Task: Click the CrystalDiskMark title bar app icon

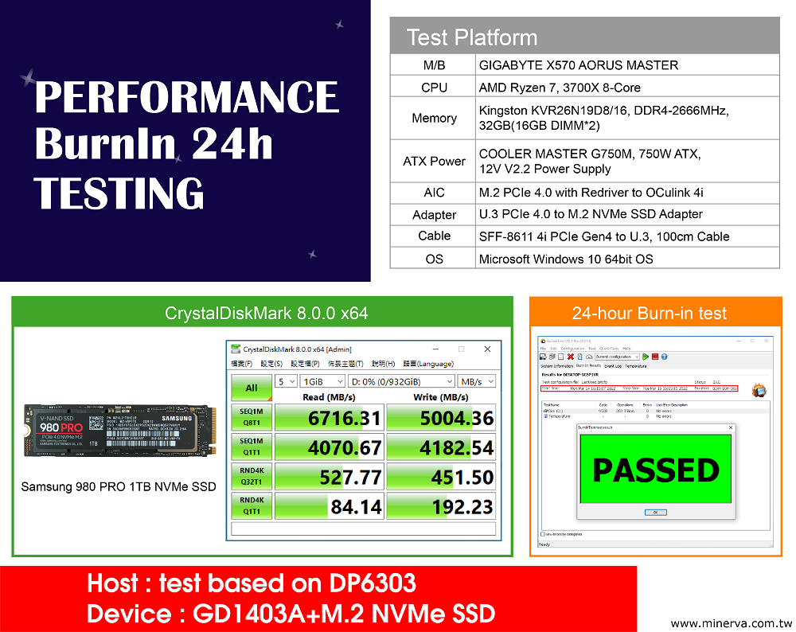Action: (x=236, y=349)
